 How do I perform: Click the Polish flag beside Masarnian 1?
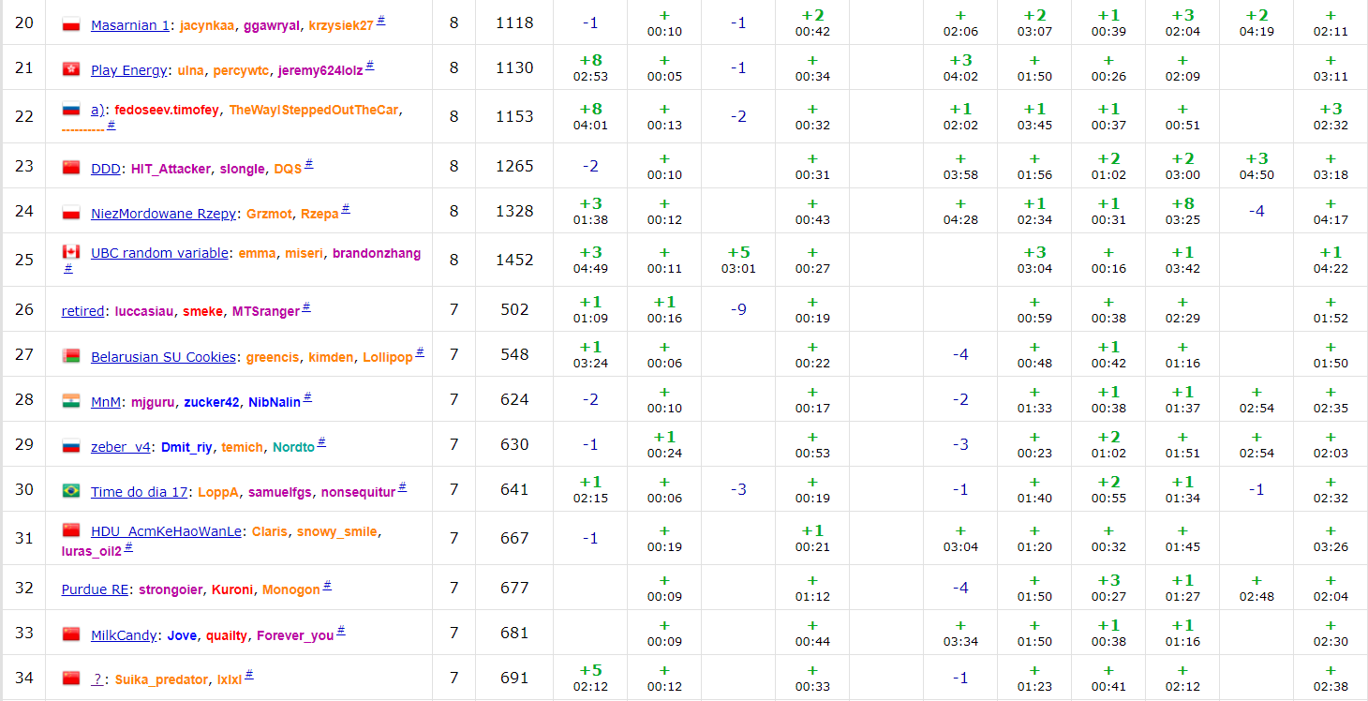pos(71,24)
